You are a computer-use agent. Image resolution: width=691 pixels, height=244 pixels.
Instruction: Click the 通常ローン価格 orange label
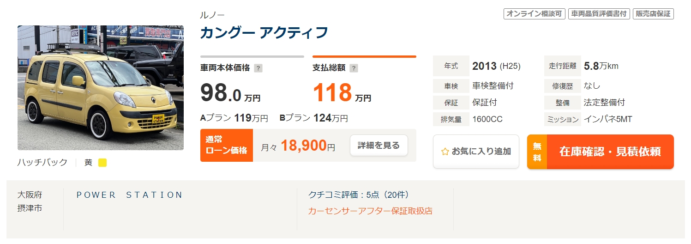click(227, 146)
